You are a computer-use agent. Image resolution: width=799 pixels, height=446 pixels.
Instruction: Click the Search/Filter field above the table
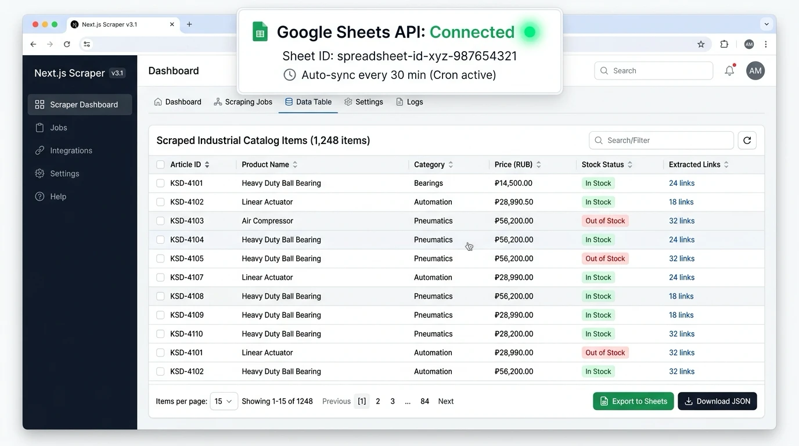661,141
